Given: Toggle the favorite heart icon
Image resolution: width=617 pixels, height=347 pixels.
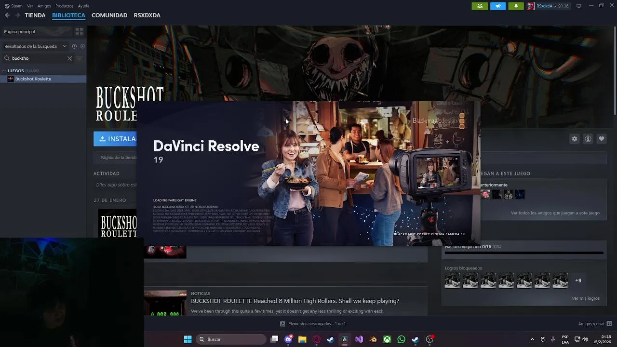Looking at the screenshot, I should (601, 139).
